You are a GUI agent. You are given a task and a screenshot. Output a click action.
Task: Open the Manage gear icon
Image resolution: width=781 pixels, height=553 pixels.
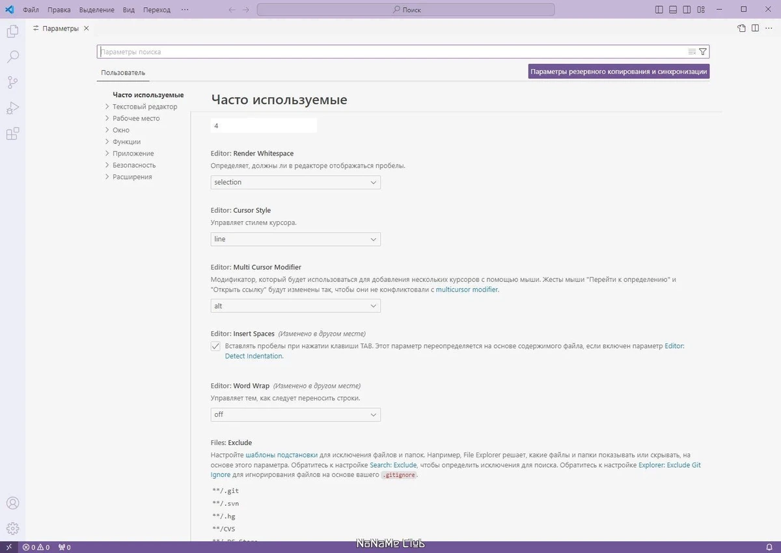coord(12,528)
